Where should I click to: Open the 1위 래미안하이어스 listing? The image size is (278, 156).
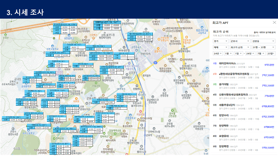point(244,65)
